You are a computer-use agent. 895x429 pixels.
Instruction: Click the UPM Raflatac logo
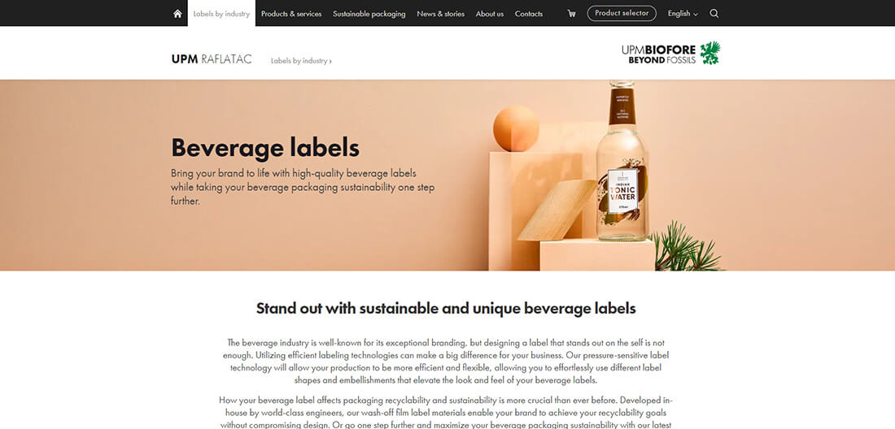pyautogui.click(x=212, y=59)
